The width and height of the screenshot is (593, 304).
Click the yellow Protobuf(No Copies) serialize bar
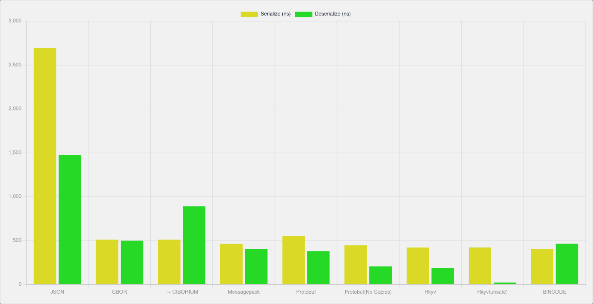coord(356,265)
